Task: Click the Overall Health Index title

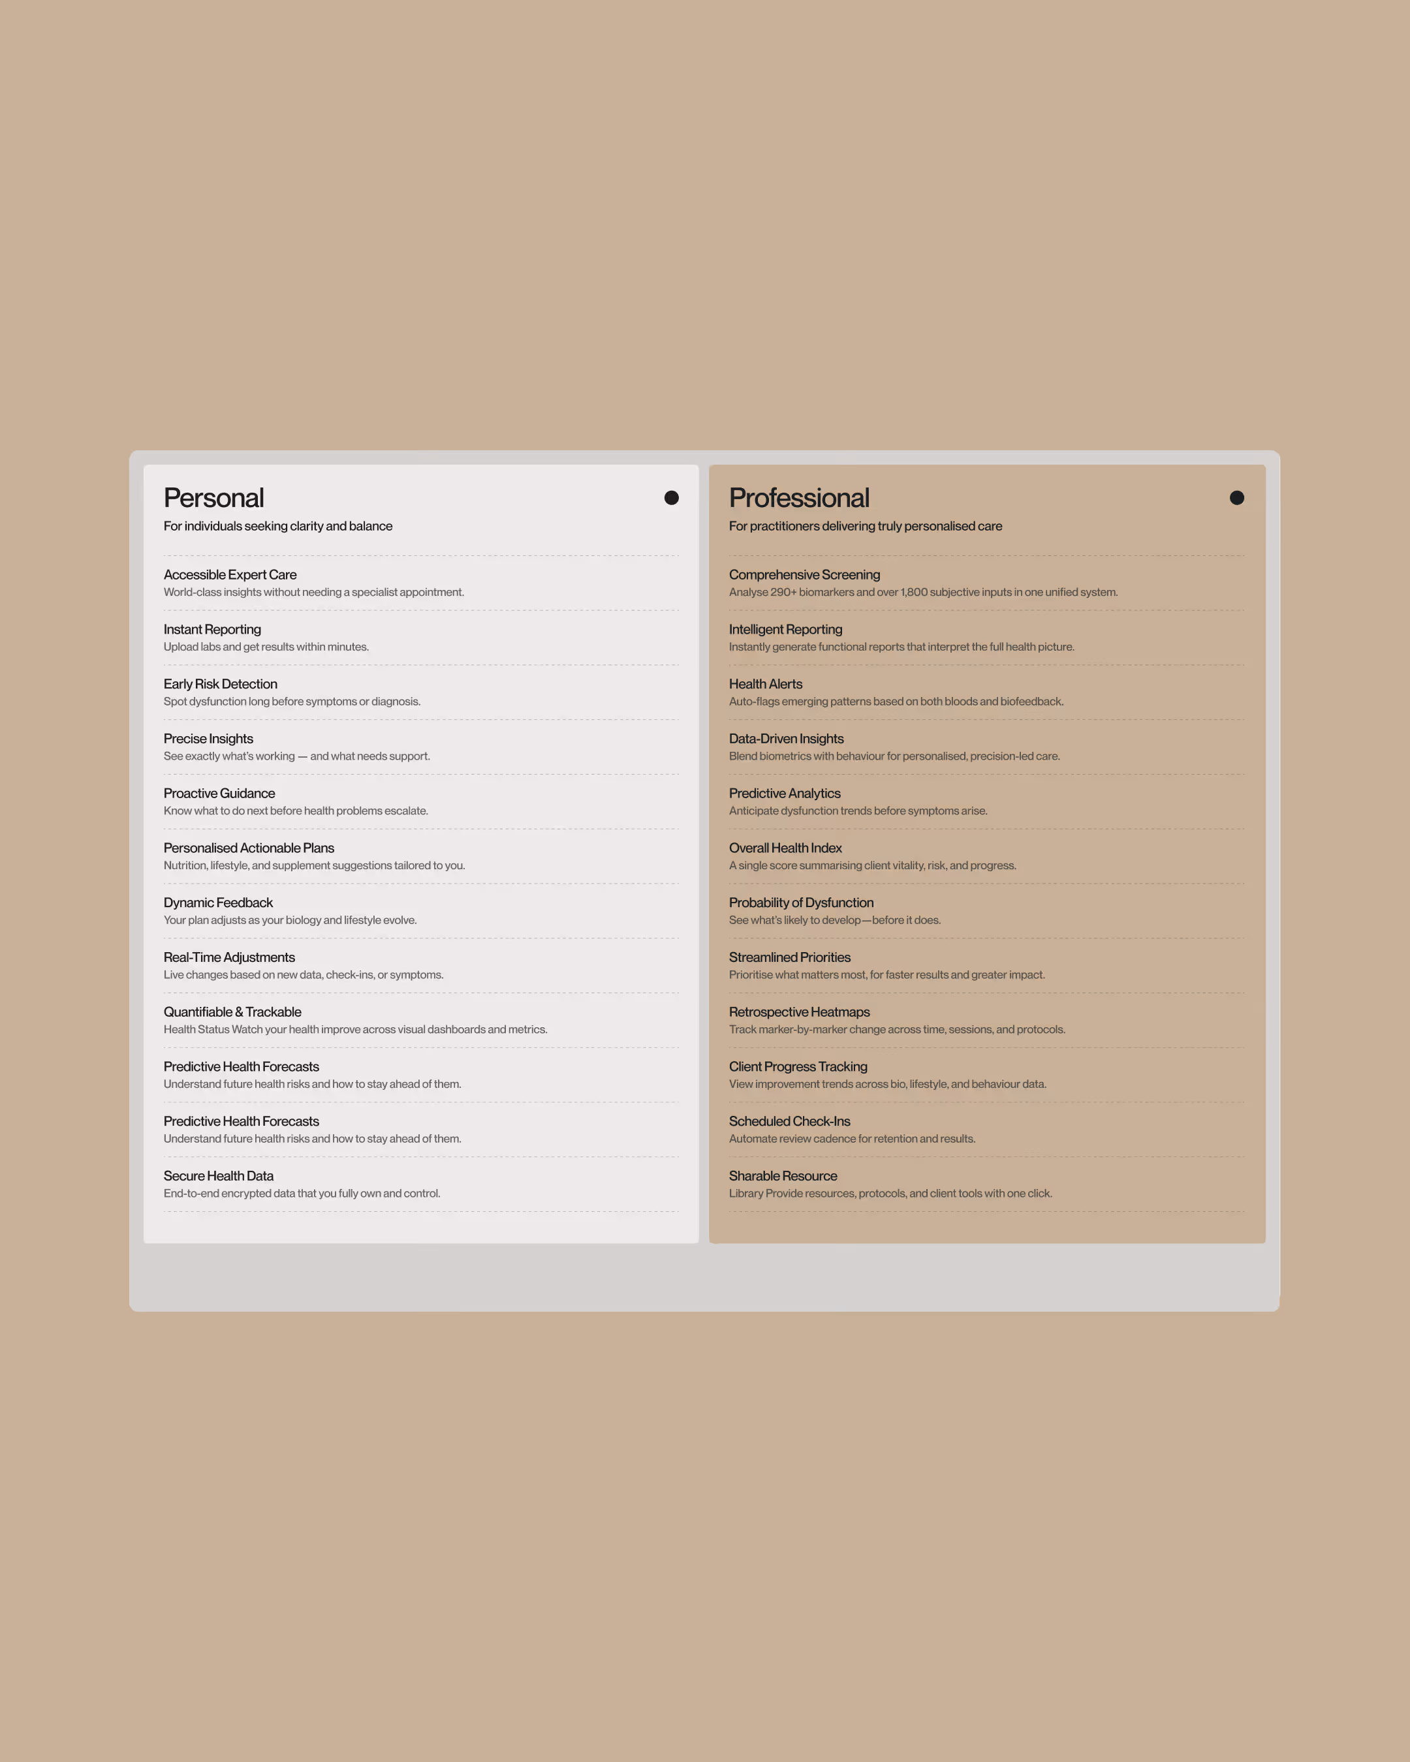Action: tap(785, 848)
